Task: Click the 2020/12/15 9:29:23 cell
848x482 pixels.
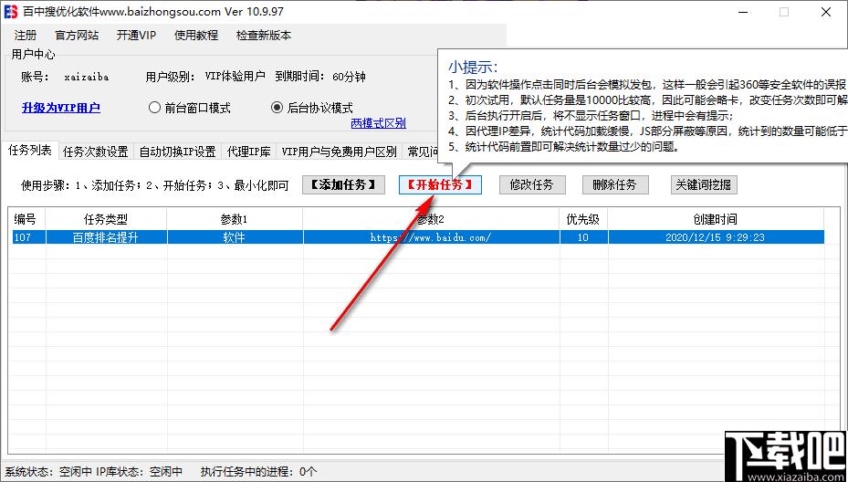Action: (715, 237)
